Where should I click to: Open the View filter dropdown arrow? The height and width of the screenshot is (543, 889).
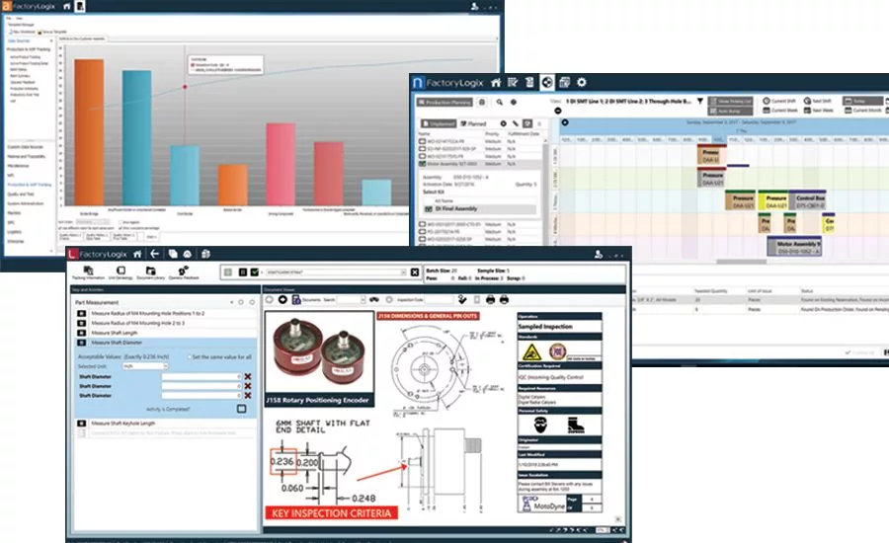point(699,102)
